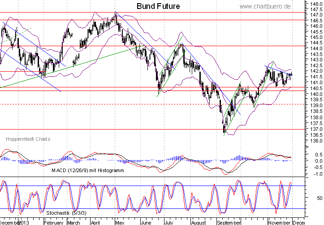Click the MACD axis 0.0 label
This screenshot has width=324, height=225.
coord(318,161)
